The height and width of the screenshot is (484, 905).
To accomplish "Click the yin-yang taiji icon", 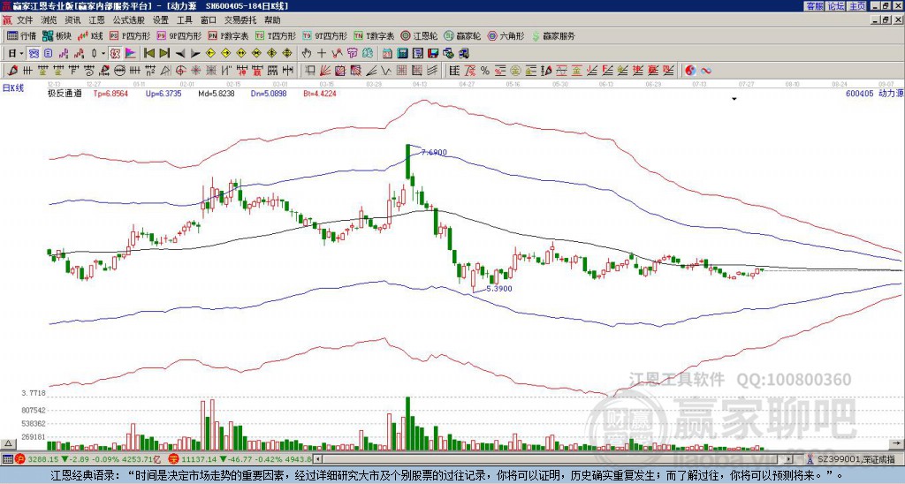I will [691, 70].
